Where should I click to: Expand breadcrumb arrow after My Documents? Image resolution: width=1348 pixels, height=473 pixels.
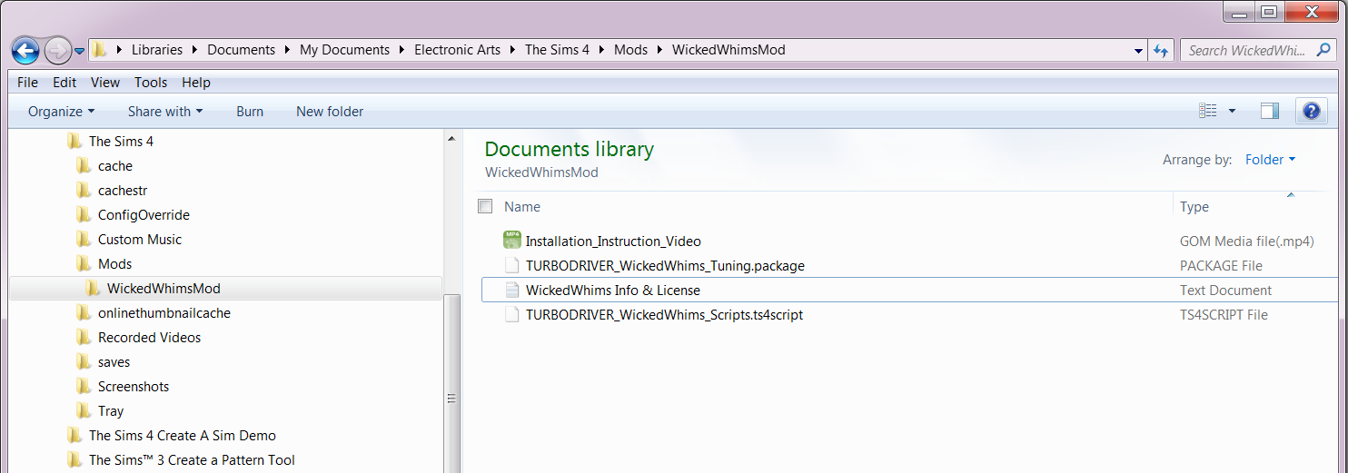click(x=402, y=51)
